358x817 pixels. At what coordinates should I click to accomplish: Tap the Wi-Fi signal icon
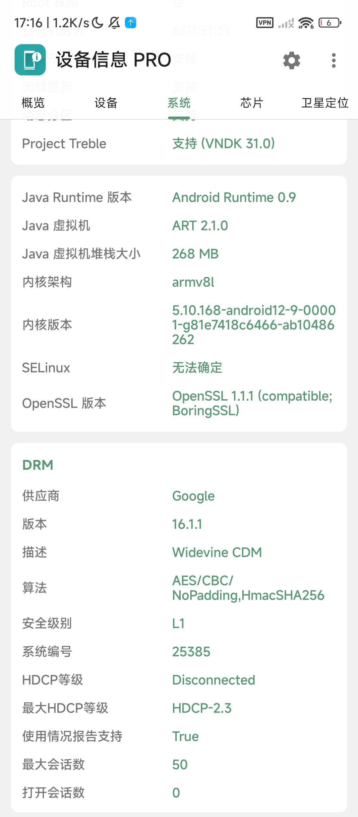[306, 23]
